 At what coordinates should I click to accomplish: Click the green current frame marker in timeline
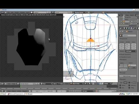[x=20, y=86]
